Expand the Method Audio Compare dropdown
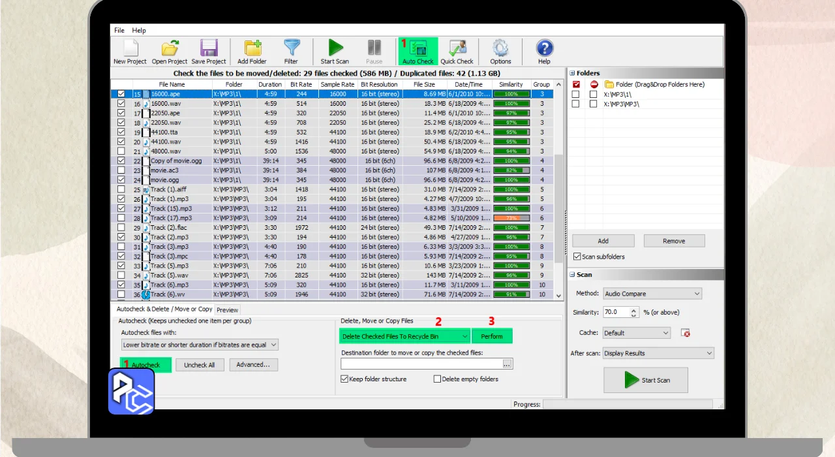835x457 pixels. point(652,294)
